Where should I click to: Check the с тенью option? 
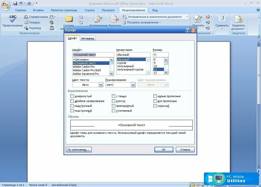point(113,96)
